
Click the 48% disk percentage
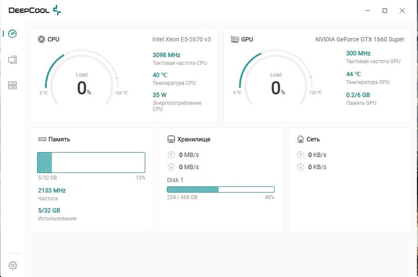pyautogui.click(x=269, y=197)
